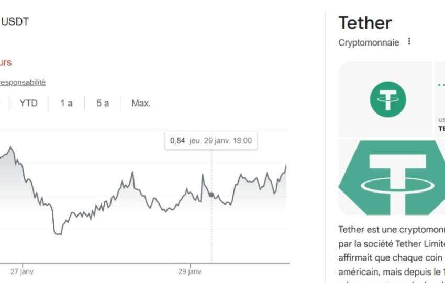Click the red price change text
The image size is (445, 283).
6,63
